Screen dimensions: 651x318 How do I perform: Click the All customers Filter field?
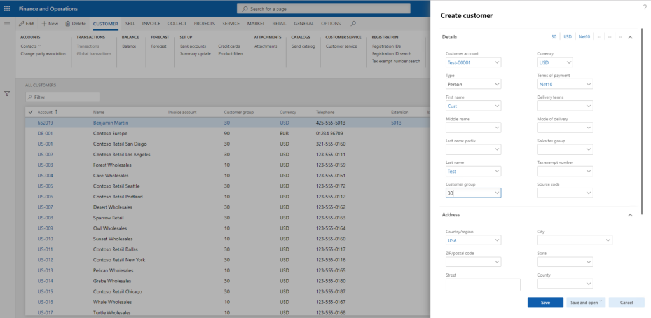63,97
